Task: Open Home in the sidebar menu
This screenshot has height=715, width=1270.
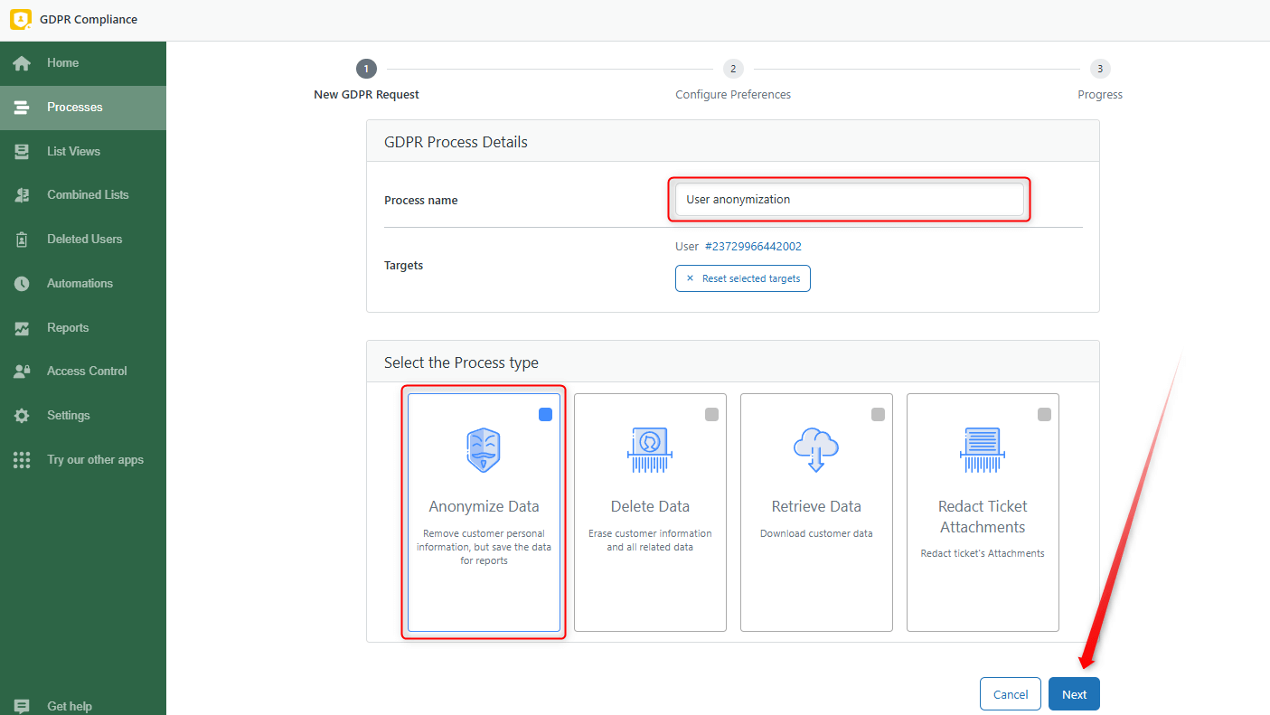Action: pos(83,63)
